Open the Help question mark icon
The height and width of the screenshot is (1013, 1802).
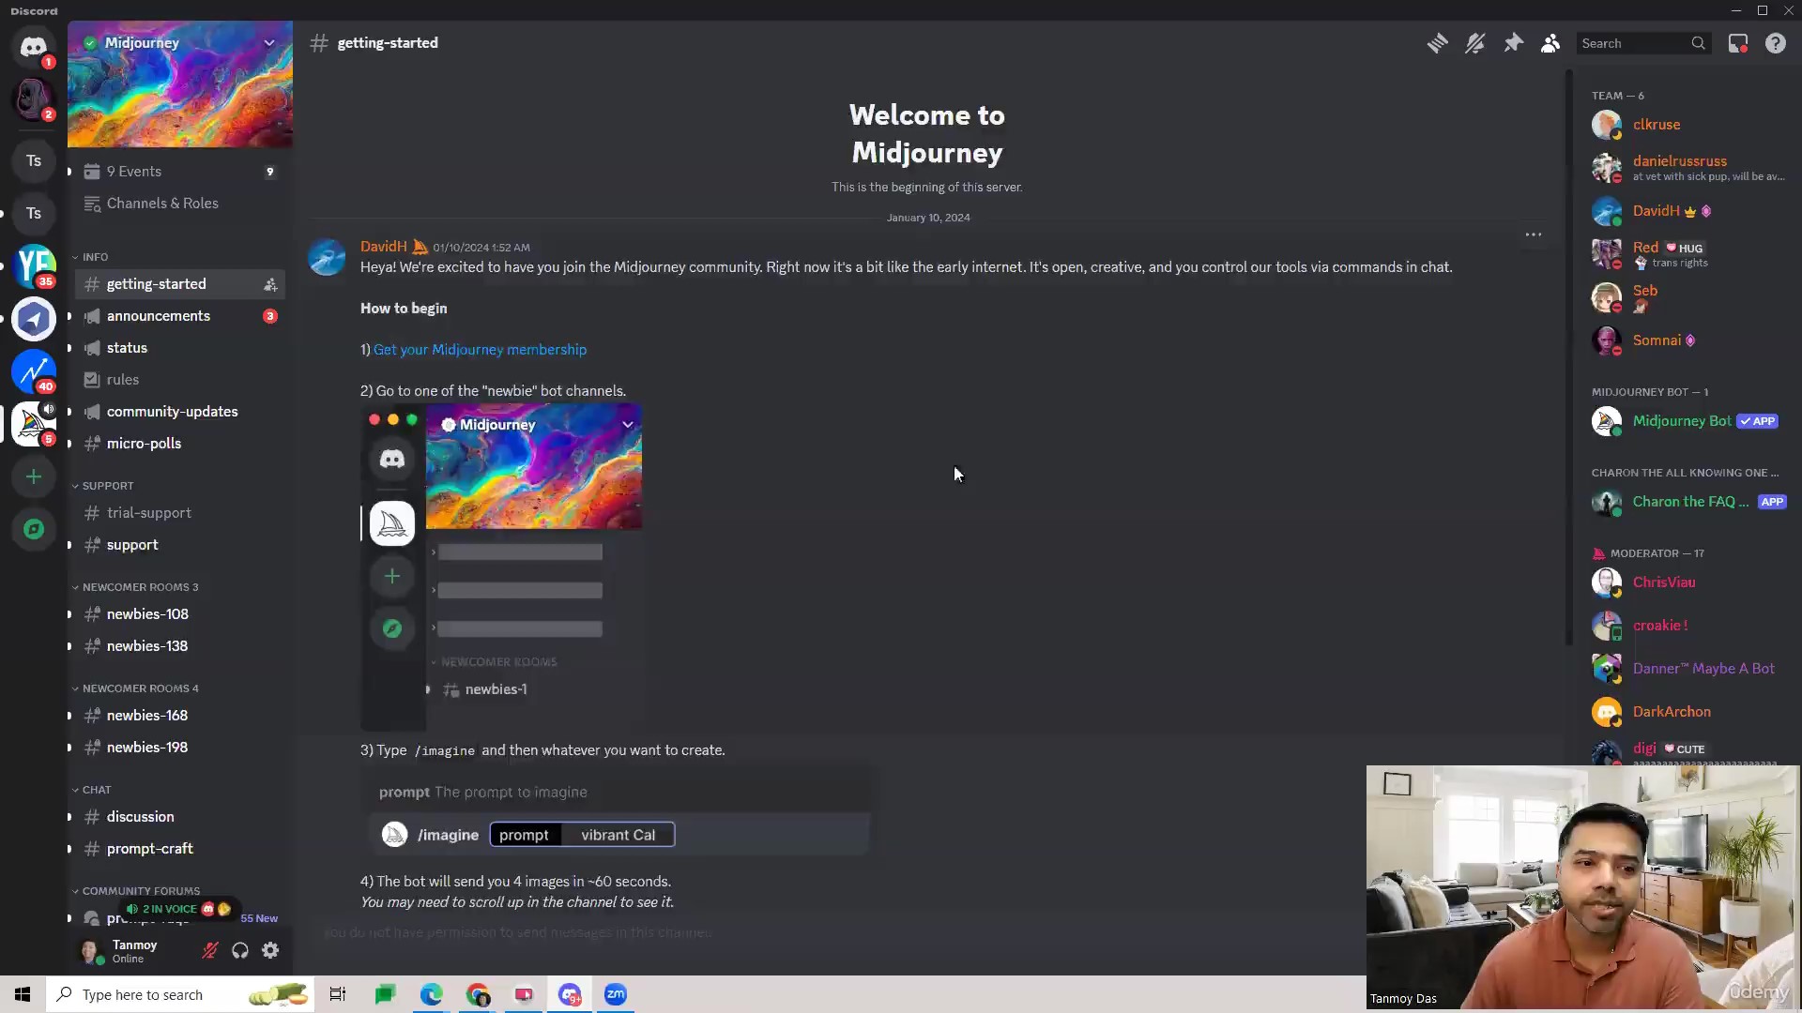(x=1775, y=43)
